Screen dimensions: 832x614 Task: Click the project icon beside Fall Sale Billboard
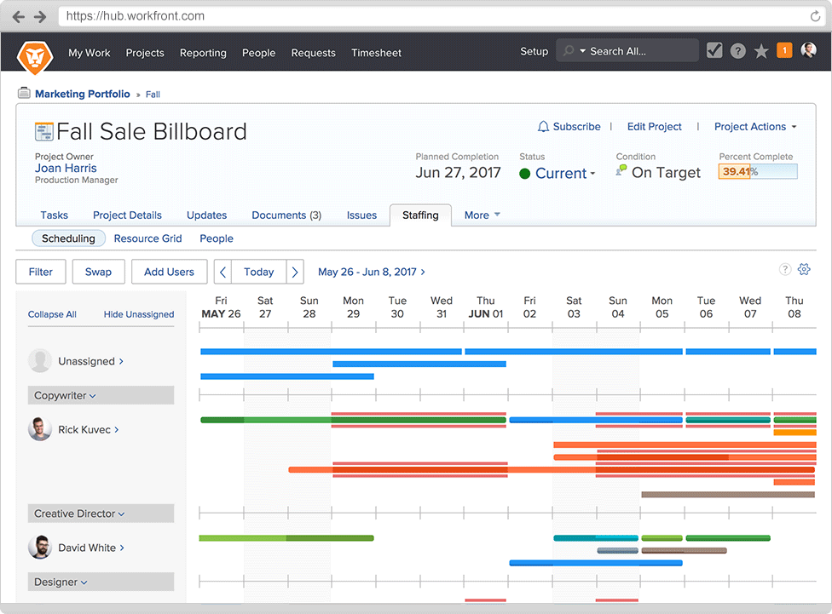coord(44,131)
